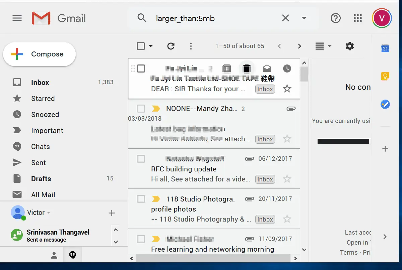402x270 pixels.
Task: Delete the hovered email using the trash icon
Action: point(247,69)
